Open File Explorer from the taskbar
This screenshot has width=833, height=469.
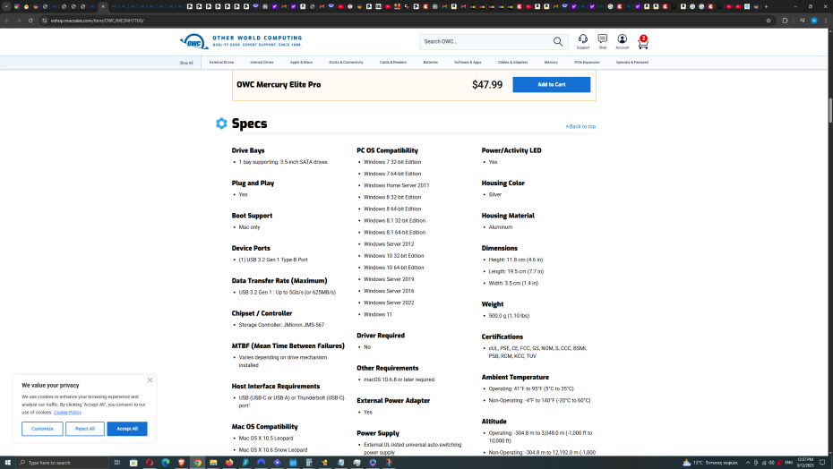[x=213, y=463]
